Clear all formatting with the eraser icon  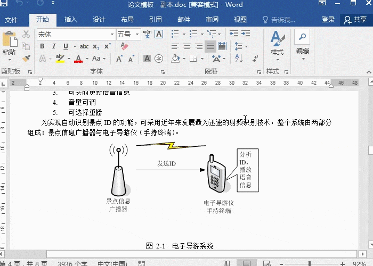[x=124, y=46]
